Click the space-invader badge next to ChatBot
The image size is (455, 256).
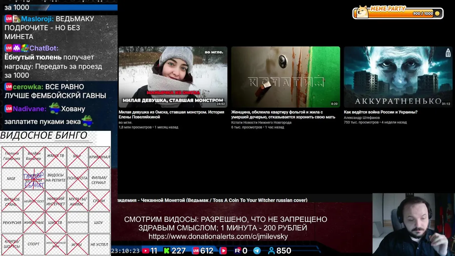17,48
